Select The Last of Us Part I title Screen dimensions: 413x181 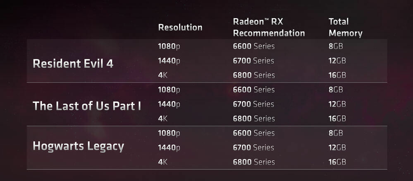coord(87,106)
